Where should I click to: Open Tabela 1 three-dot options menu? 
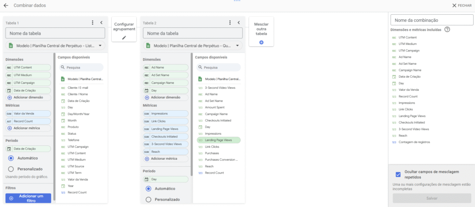click(93, 22)
